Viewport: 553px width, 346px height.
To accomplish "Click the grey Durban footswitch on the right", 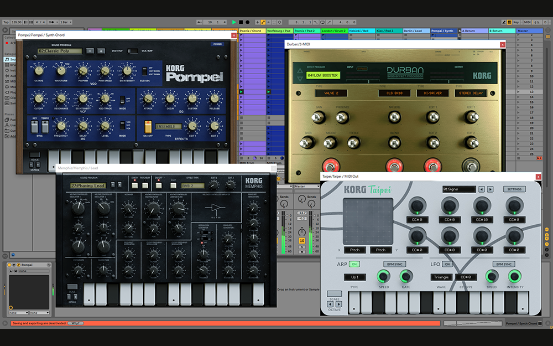I will click(471, 165).
